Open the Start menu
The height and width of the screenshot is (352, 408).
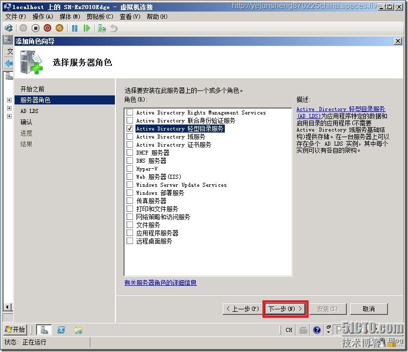pyautogui.click(x=15, y=329)
